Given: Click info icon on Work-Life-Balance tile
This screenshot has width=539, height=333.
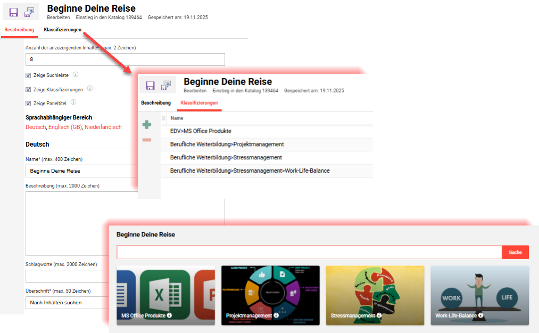Looking at the screenshot, I should point(480,315).
